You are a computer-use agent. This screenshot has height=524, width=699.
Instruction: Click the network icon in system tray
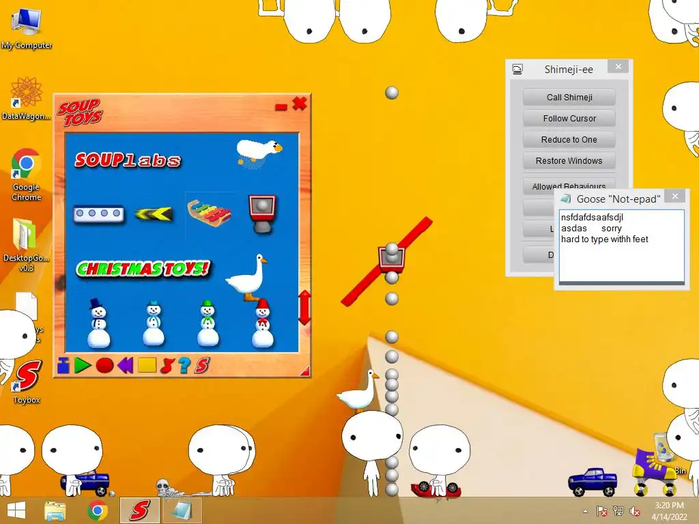coord(618,511)
